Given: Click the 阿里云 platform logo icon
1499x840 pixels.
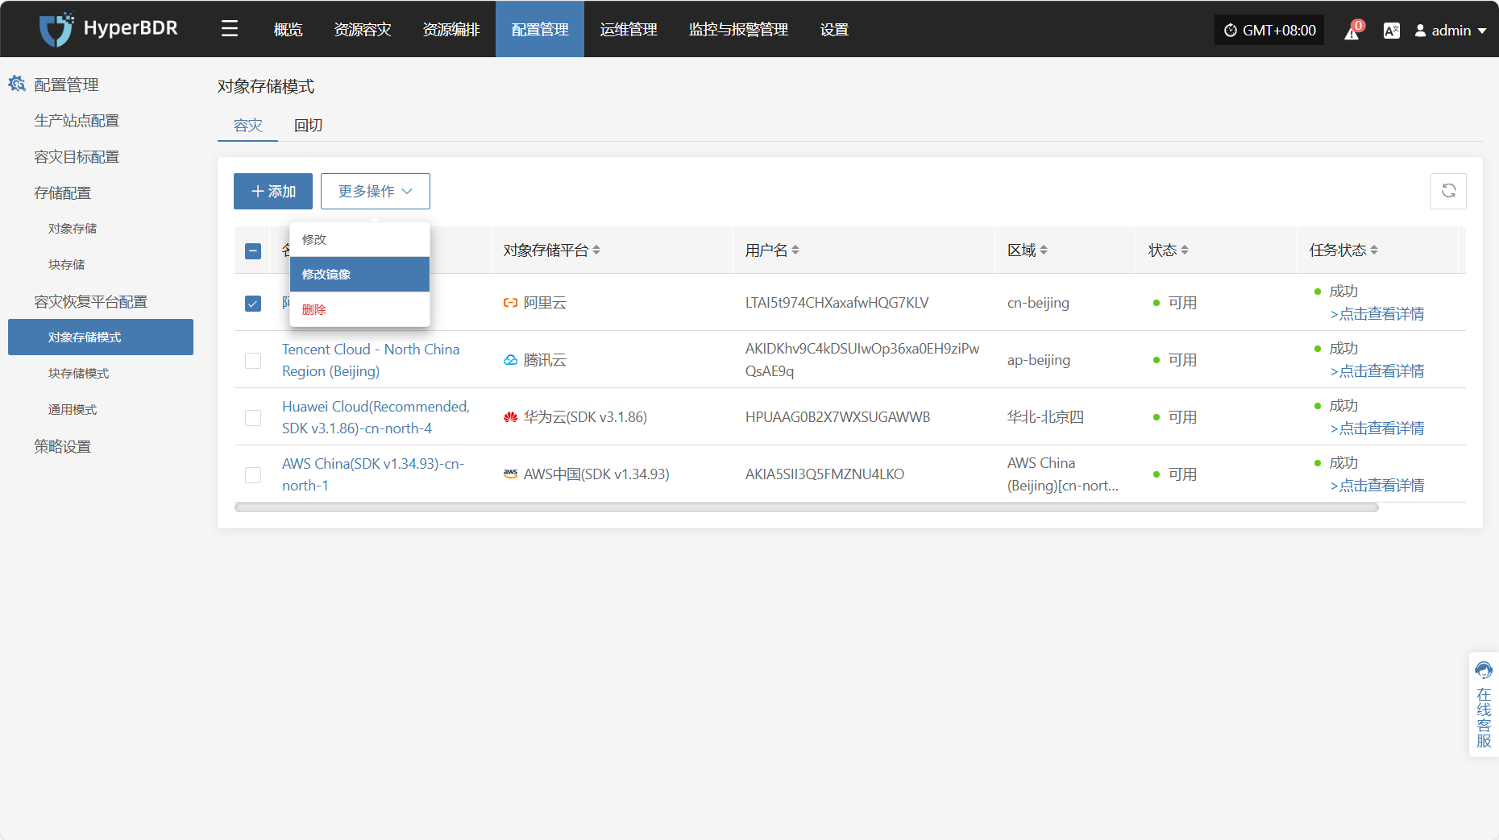Looking at the screenshot, I should tap(510, 303).
